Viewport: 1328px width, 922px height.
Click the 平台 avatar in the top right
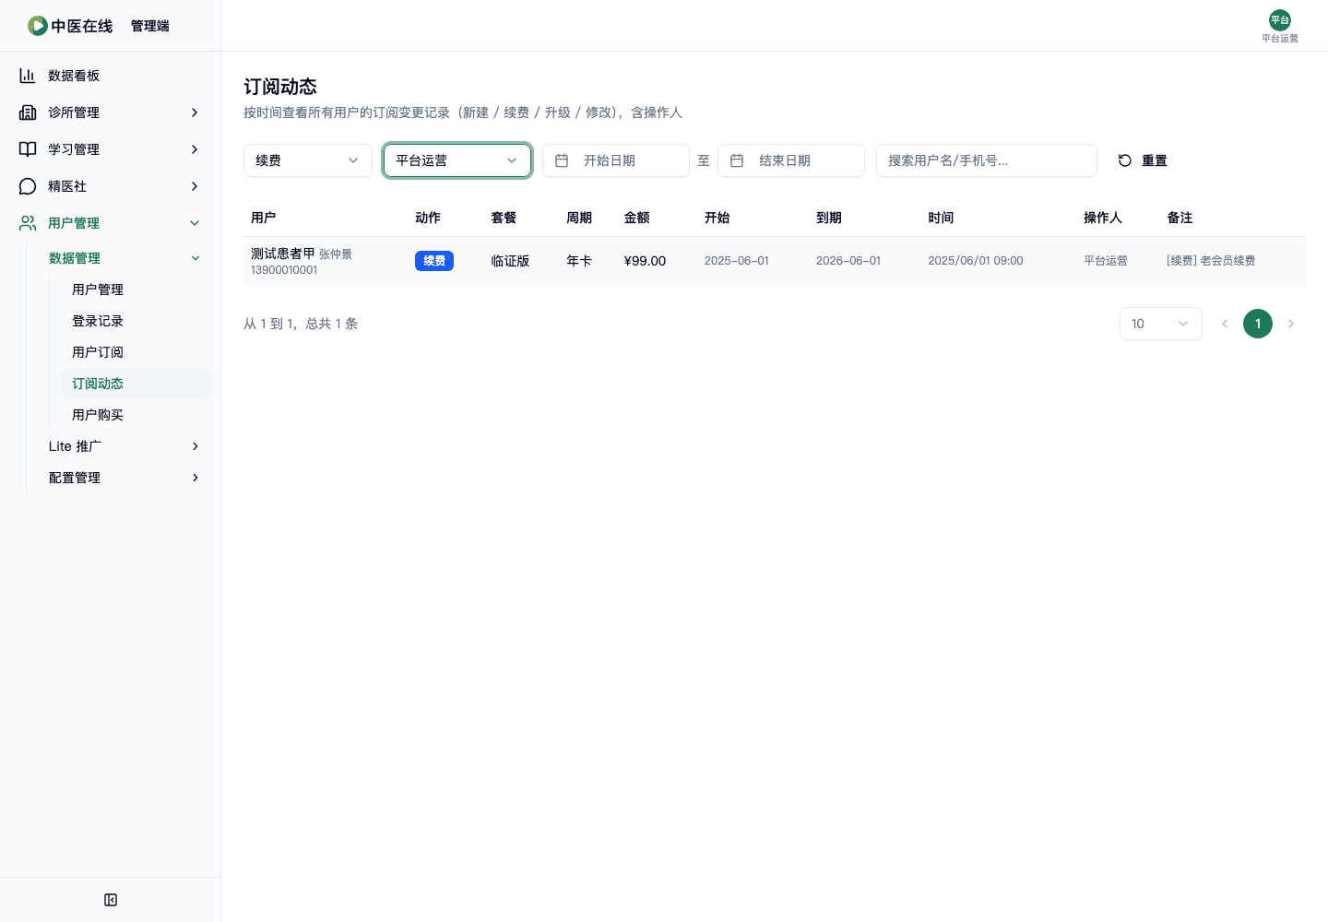coord(1280,20)
